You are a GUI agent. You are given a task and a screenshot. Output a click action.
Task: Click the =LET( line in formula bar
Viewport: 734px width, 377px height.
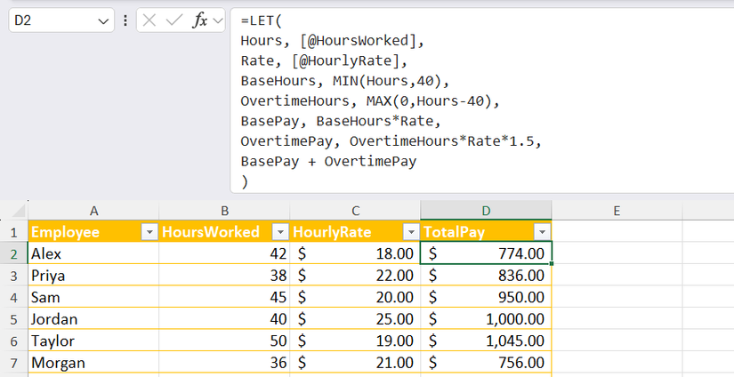point(262,20)
